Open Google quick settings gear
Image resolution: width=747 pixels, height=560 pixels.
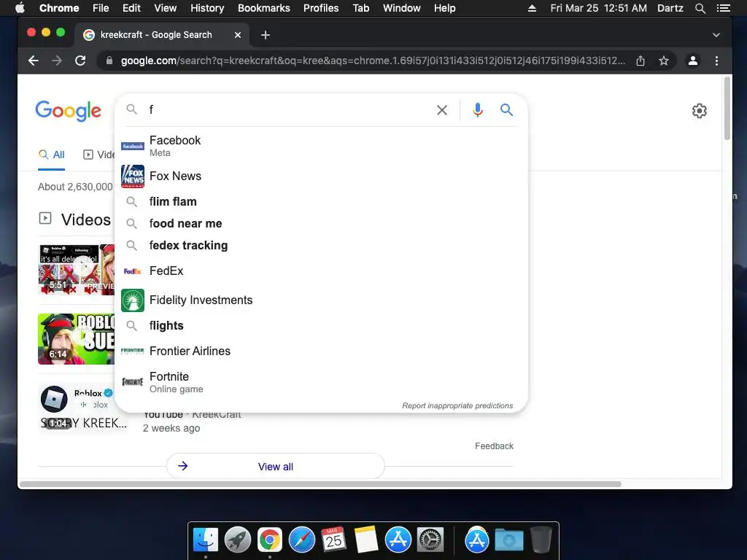699,111
